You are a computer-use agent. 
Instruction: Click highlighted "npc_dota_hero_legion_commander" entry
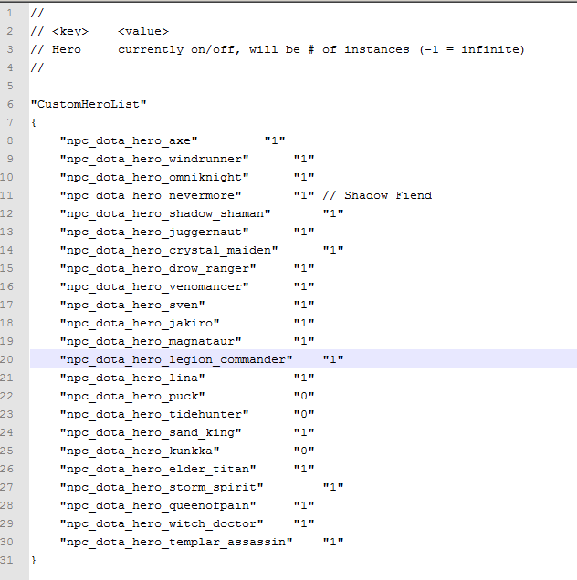(x=176, y=359)
